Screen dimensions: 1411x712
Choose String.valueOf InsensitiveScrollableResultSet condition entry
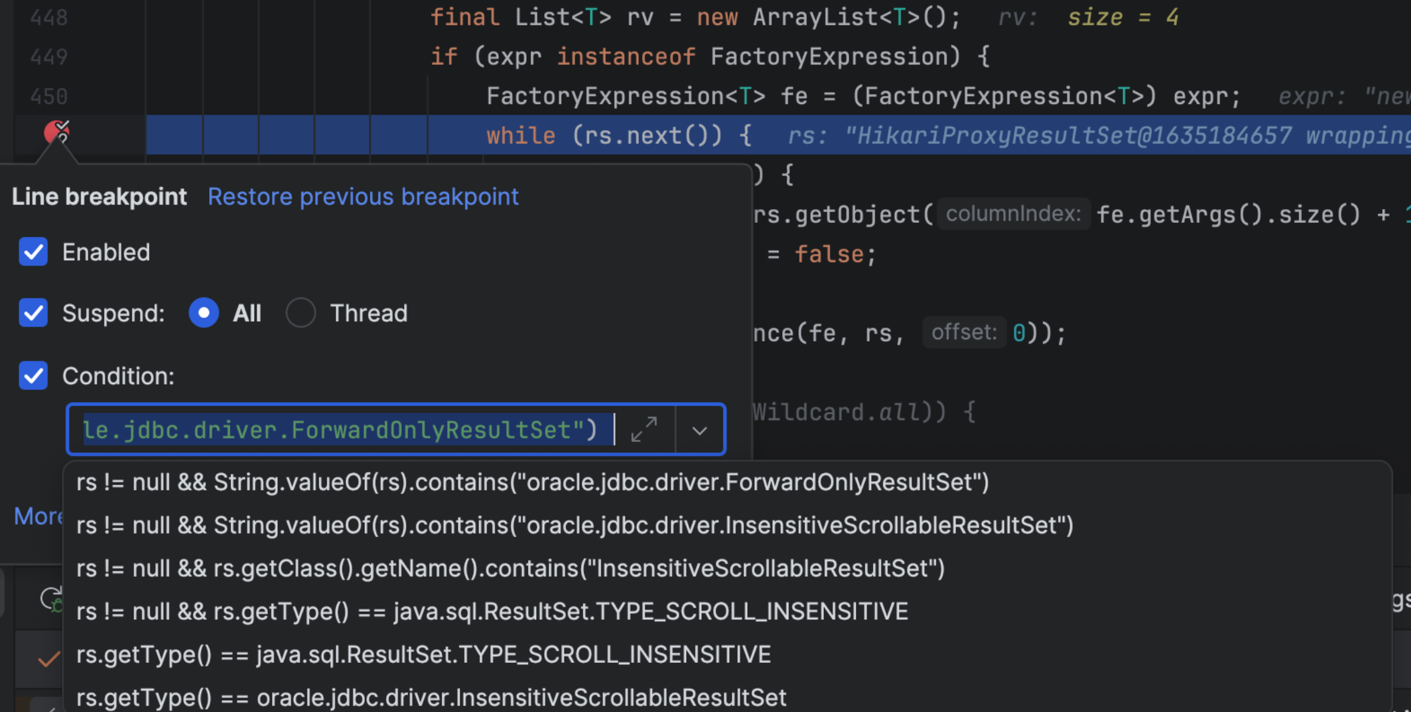(574, 525)
